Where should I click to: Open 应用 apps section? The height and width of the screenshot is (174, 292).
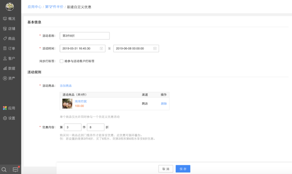(10, 108)
